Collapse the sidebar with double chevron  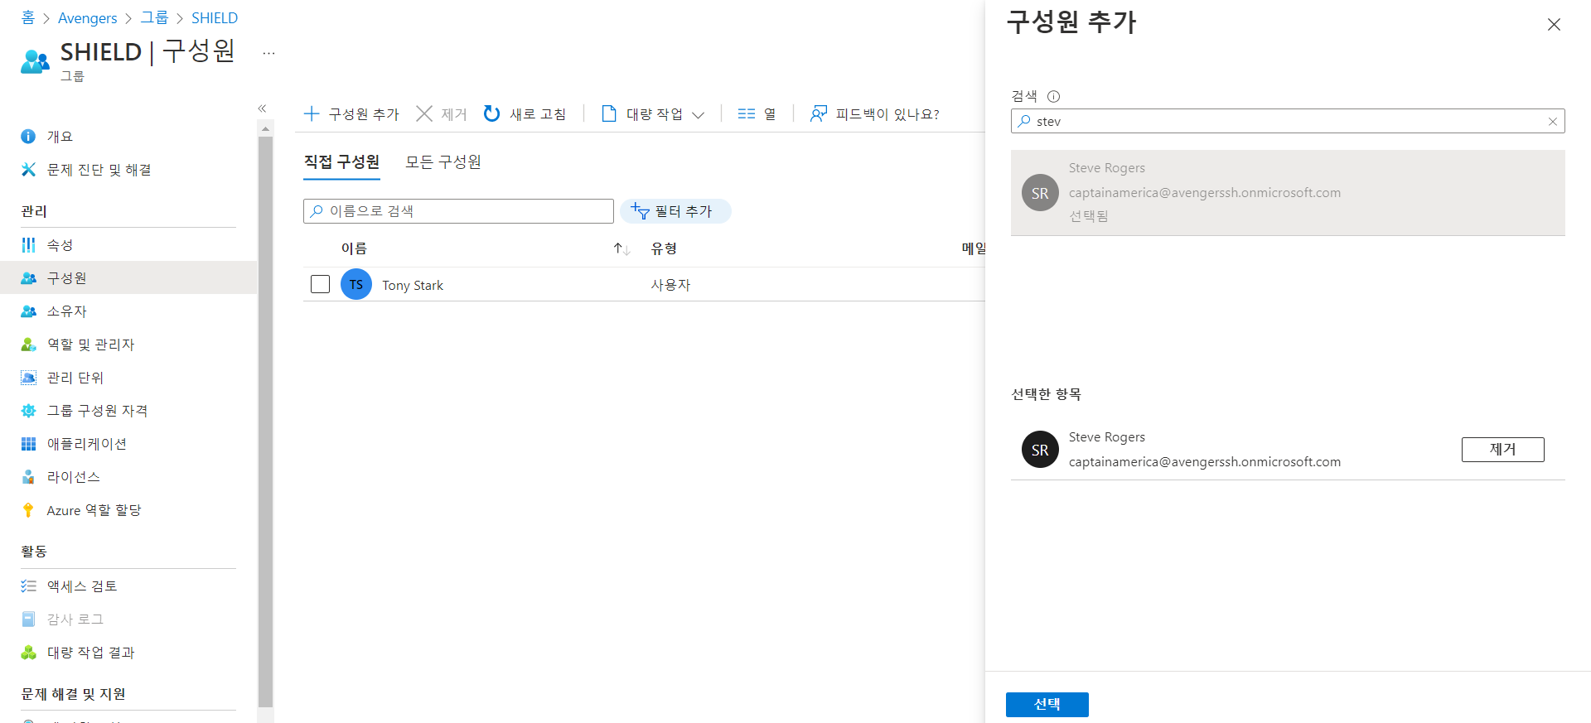(x=262, y=108)
